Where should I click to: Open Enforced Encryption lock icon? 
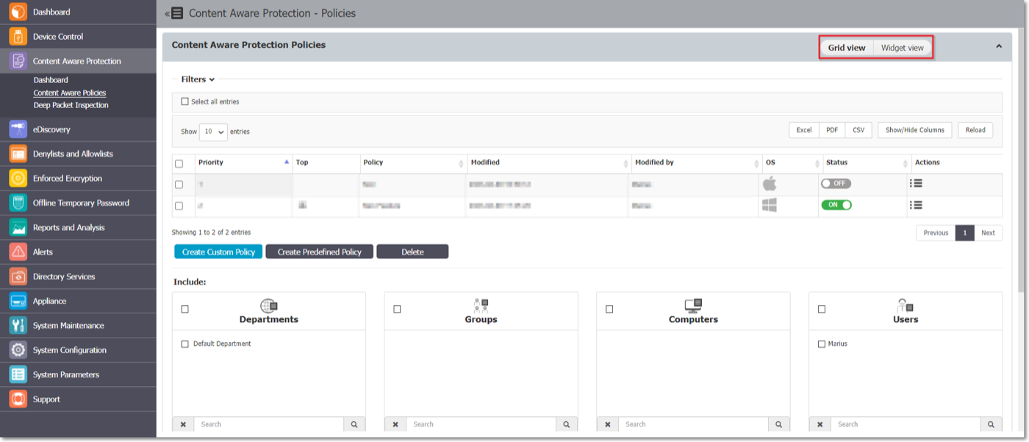point(18,179)
